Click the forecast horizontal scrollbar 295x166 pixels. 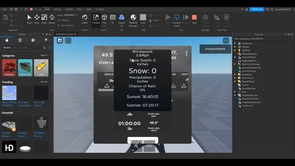click(x=106, y=90)
